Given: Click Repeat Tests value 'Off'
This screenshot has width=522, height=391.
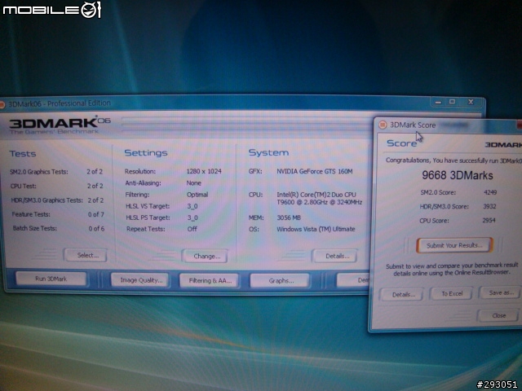Looking at the screenshot, I should point(192,229).
